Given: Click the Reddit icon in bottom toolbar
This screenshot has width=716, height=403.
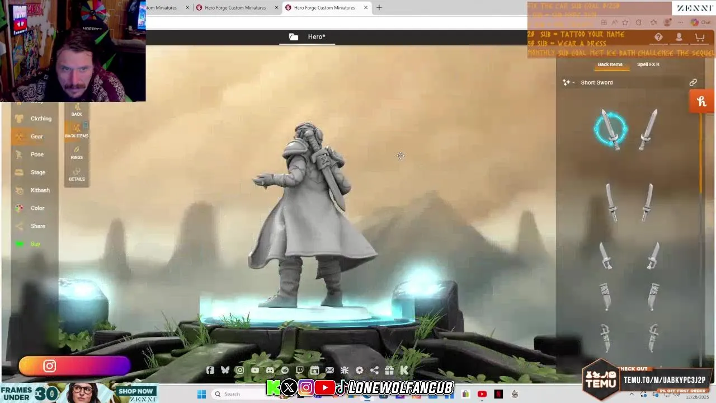Looking at the screenshot, I should [285, 370].
